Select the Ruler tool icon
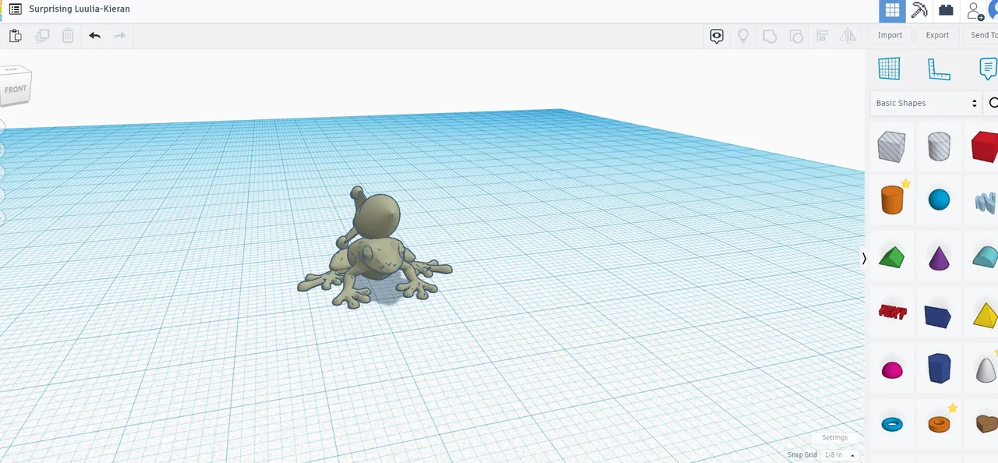Image resolution: width=998 pixels, height=463 pixels. coord(939,69)
